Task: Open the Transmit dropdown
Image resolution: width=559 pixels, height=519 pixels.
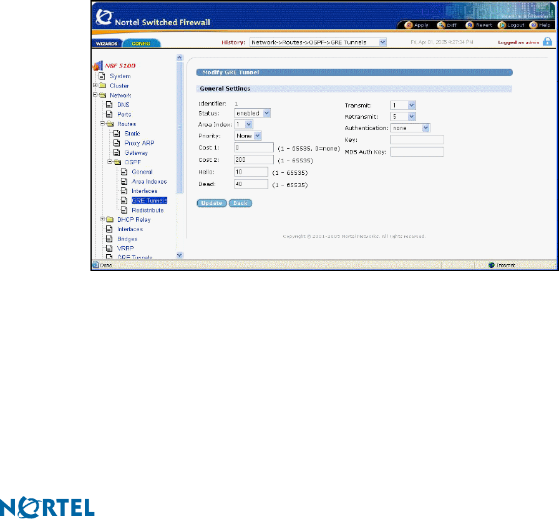Action: click(x=411, y=106)
